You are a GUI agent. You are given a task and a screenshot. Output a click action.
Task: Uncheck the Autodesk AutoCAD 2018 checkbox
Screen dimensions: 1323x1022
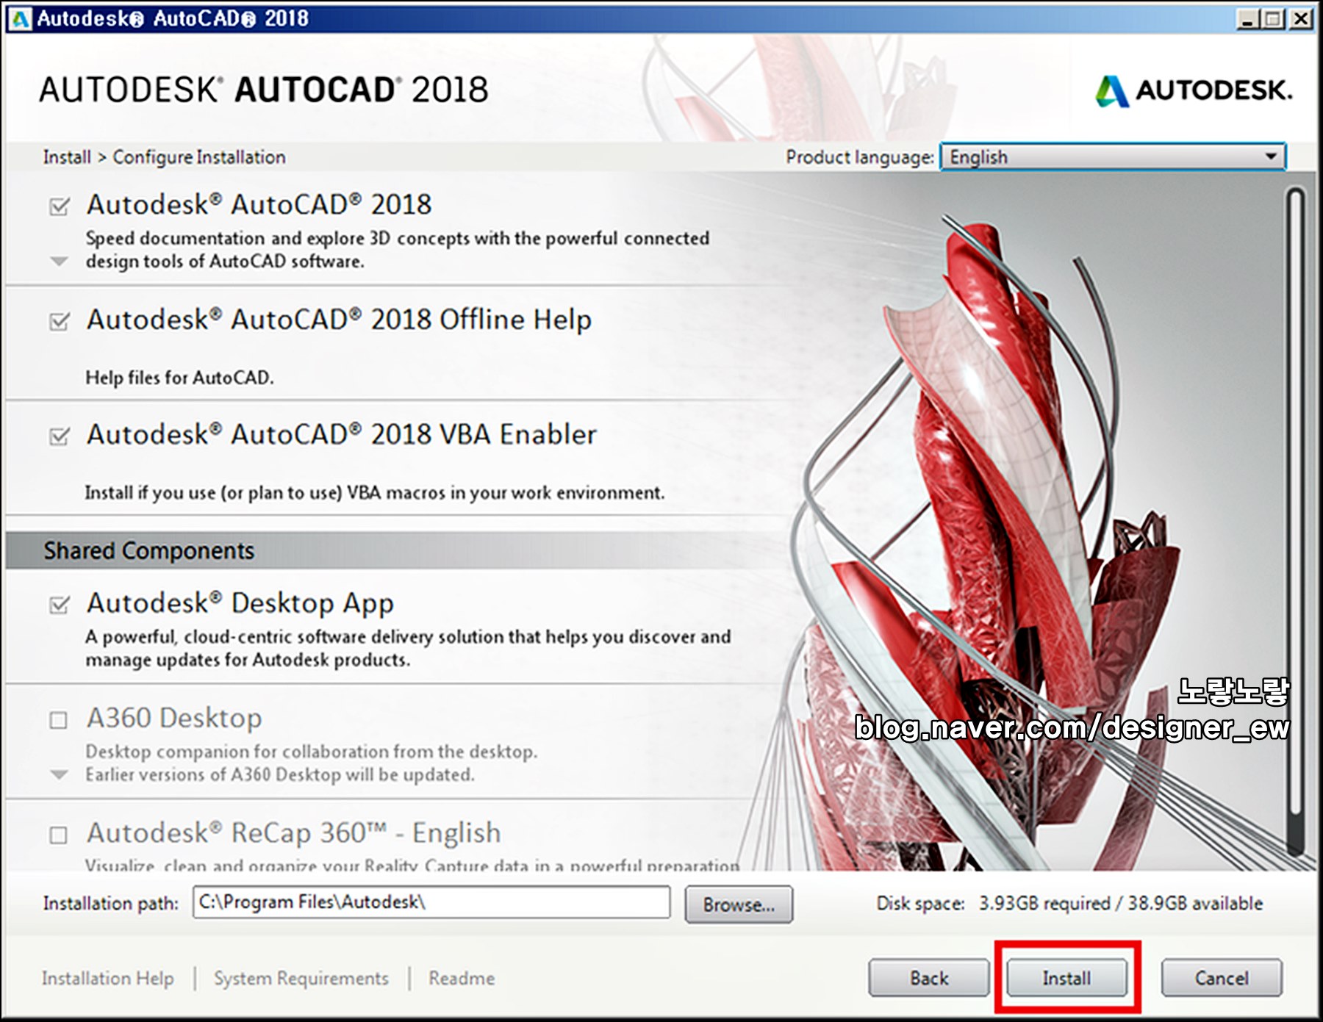point(60,206)
